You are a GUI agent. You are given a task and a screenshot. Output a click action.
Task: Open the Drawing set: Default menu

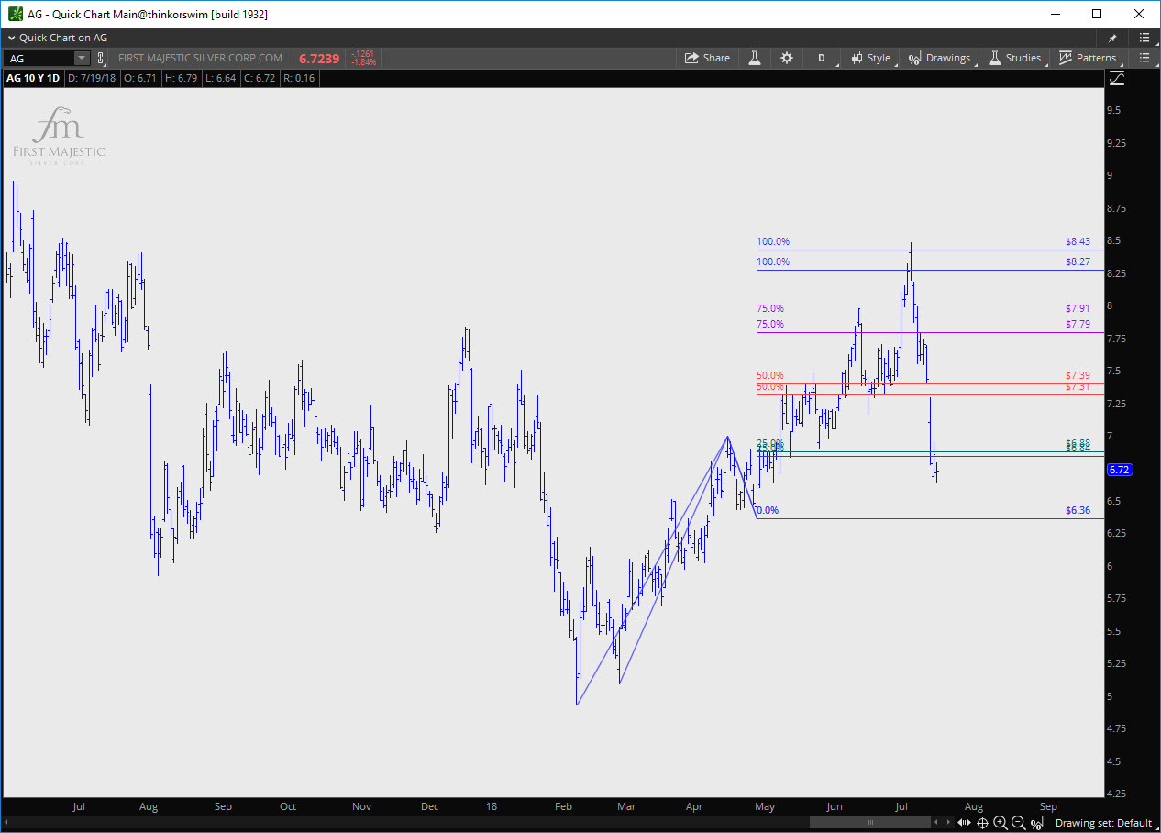click(x=1103, y=823)
